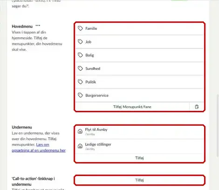Click the tag icon beside Job

80,41
